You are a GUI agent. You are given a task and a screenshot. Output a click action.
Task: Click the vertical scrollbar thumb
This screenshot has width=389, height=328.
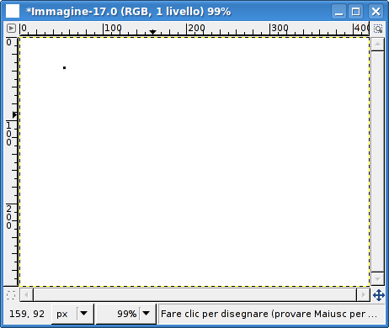click(377, 161)
